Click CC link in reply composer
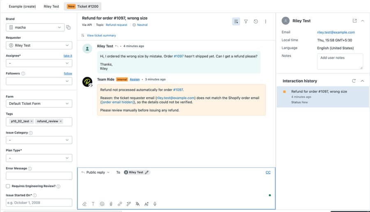 click(x=268, y=173)
